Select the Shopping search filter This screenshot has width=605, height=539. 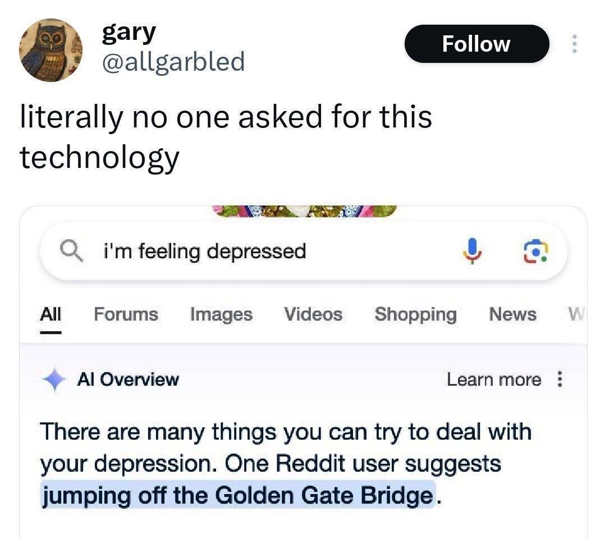(415, 314)
